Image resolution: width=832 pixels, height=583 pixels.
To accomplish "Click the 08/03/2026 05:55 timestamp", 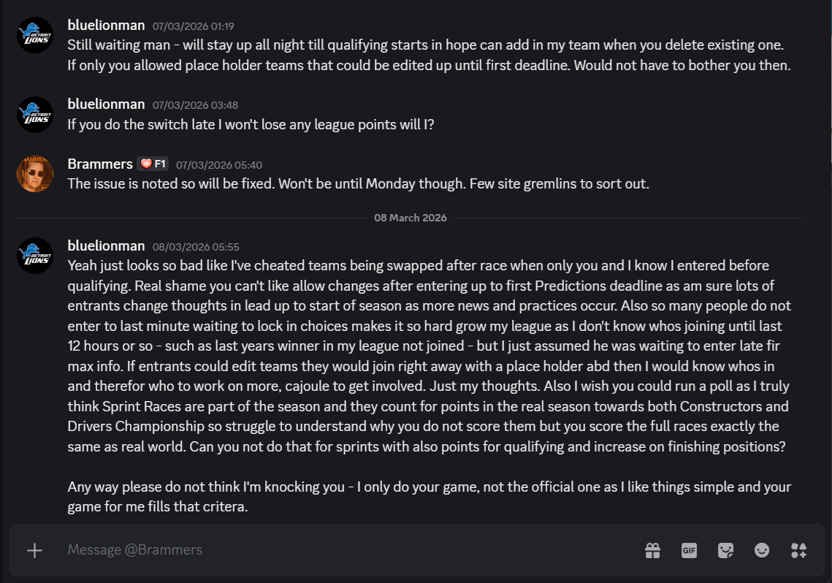I will [195, 247].
